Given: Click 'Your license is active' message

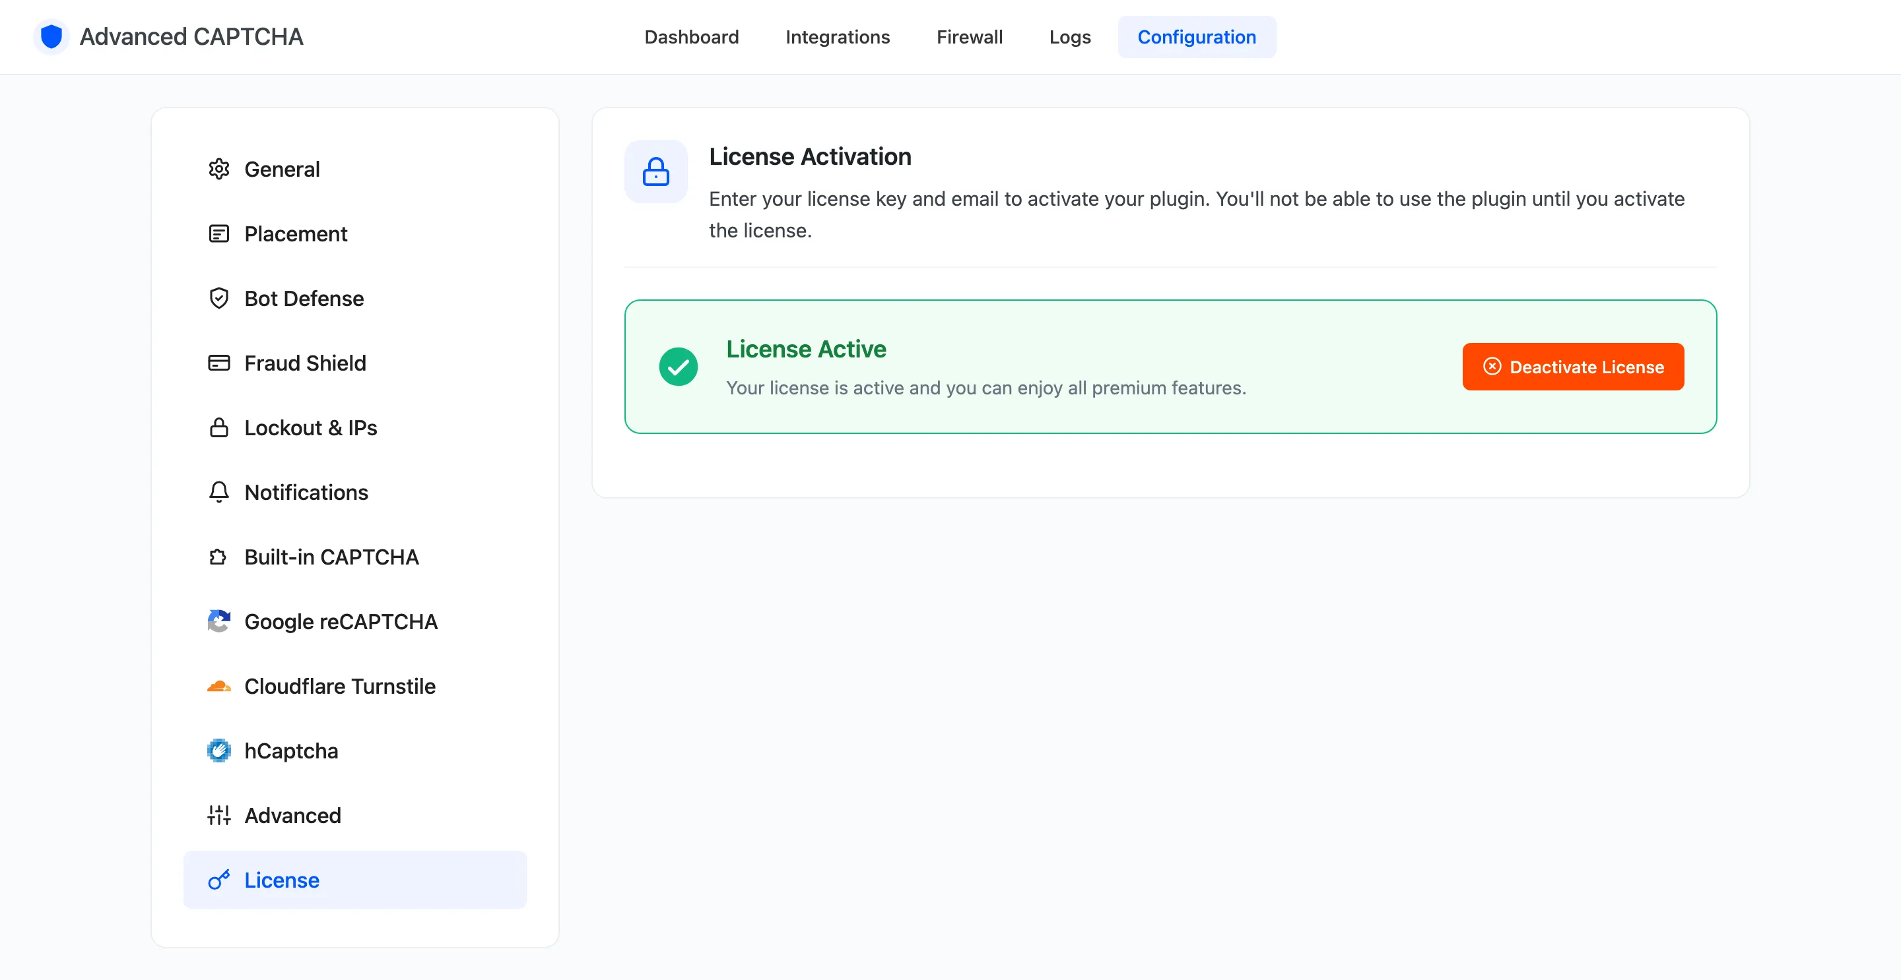Looking at the screenshot, I should tap(986, 388).
